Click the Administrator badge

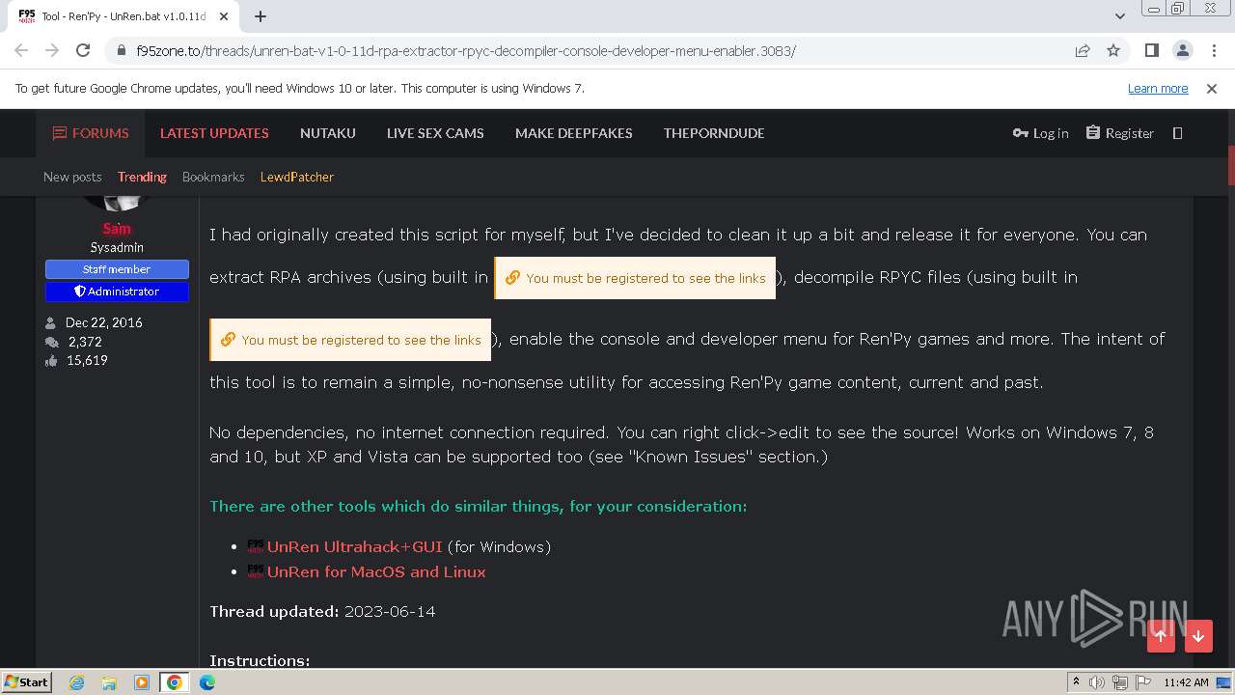point(117,292)
